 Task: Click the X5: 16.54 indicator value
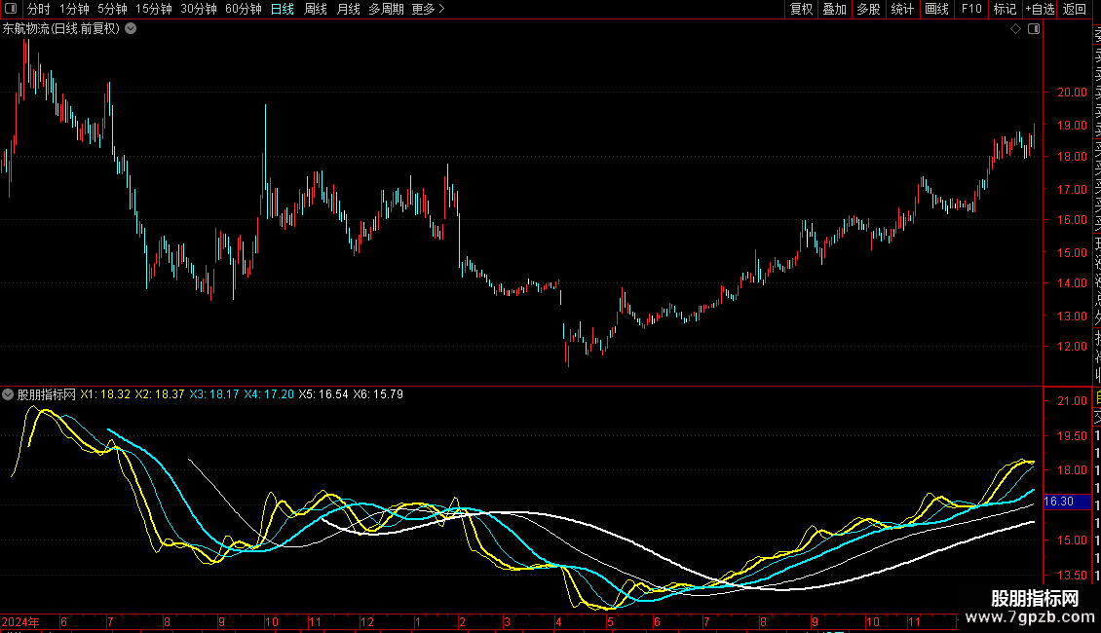(323, 394)
